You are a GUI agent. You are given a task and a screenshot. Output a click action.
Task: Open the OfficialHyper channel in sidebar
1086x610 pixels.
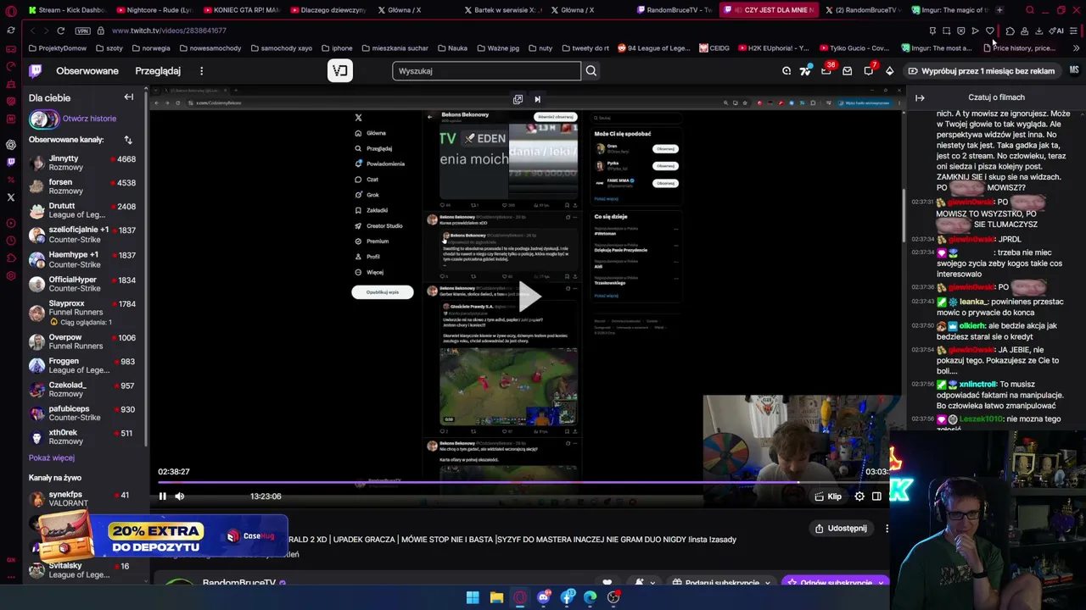coord(82,284)
